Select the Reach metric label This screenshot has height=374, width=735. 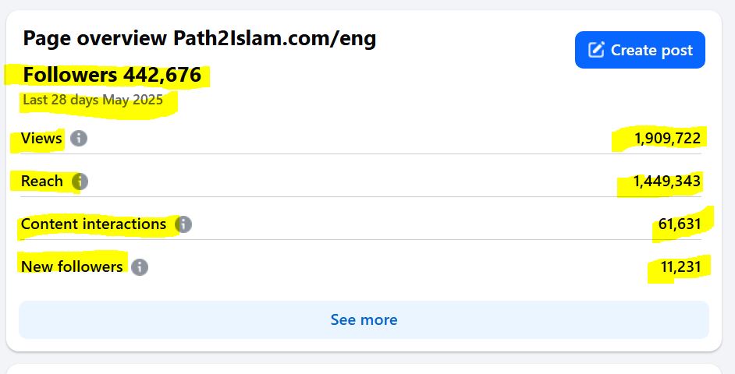[x=42, y=182]
